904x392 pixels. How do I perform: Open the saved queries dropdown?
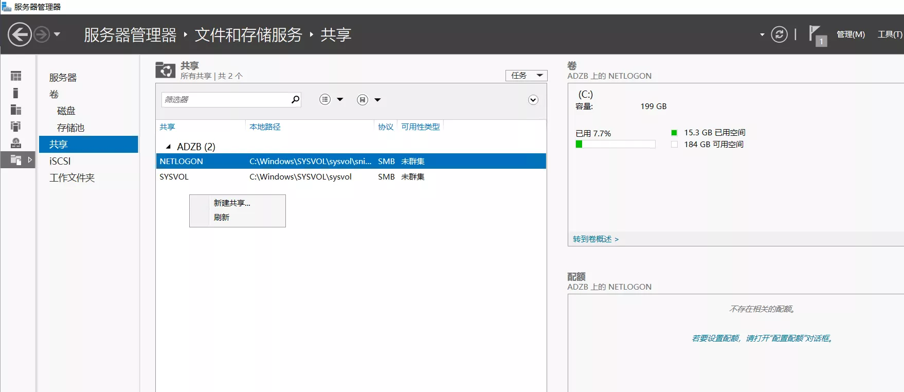point(369,100)
